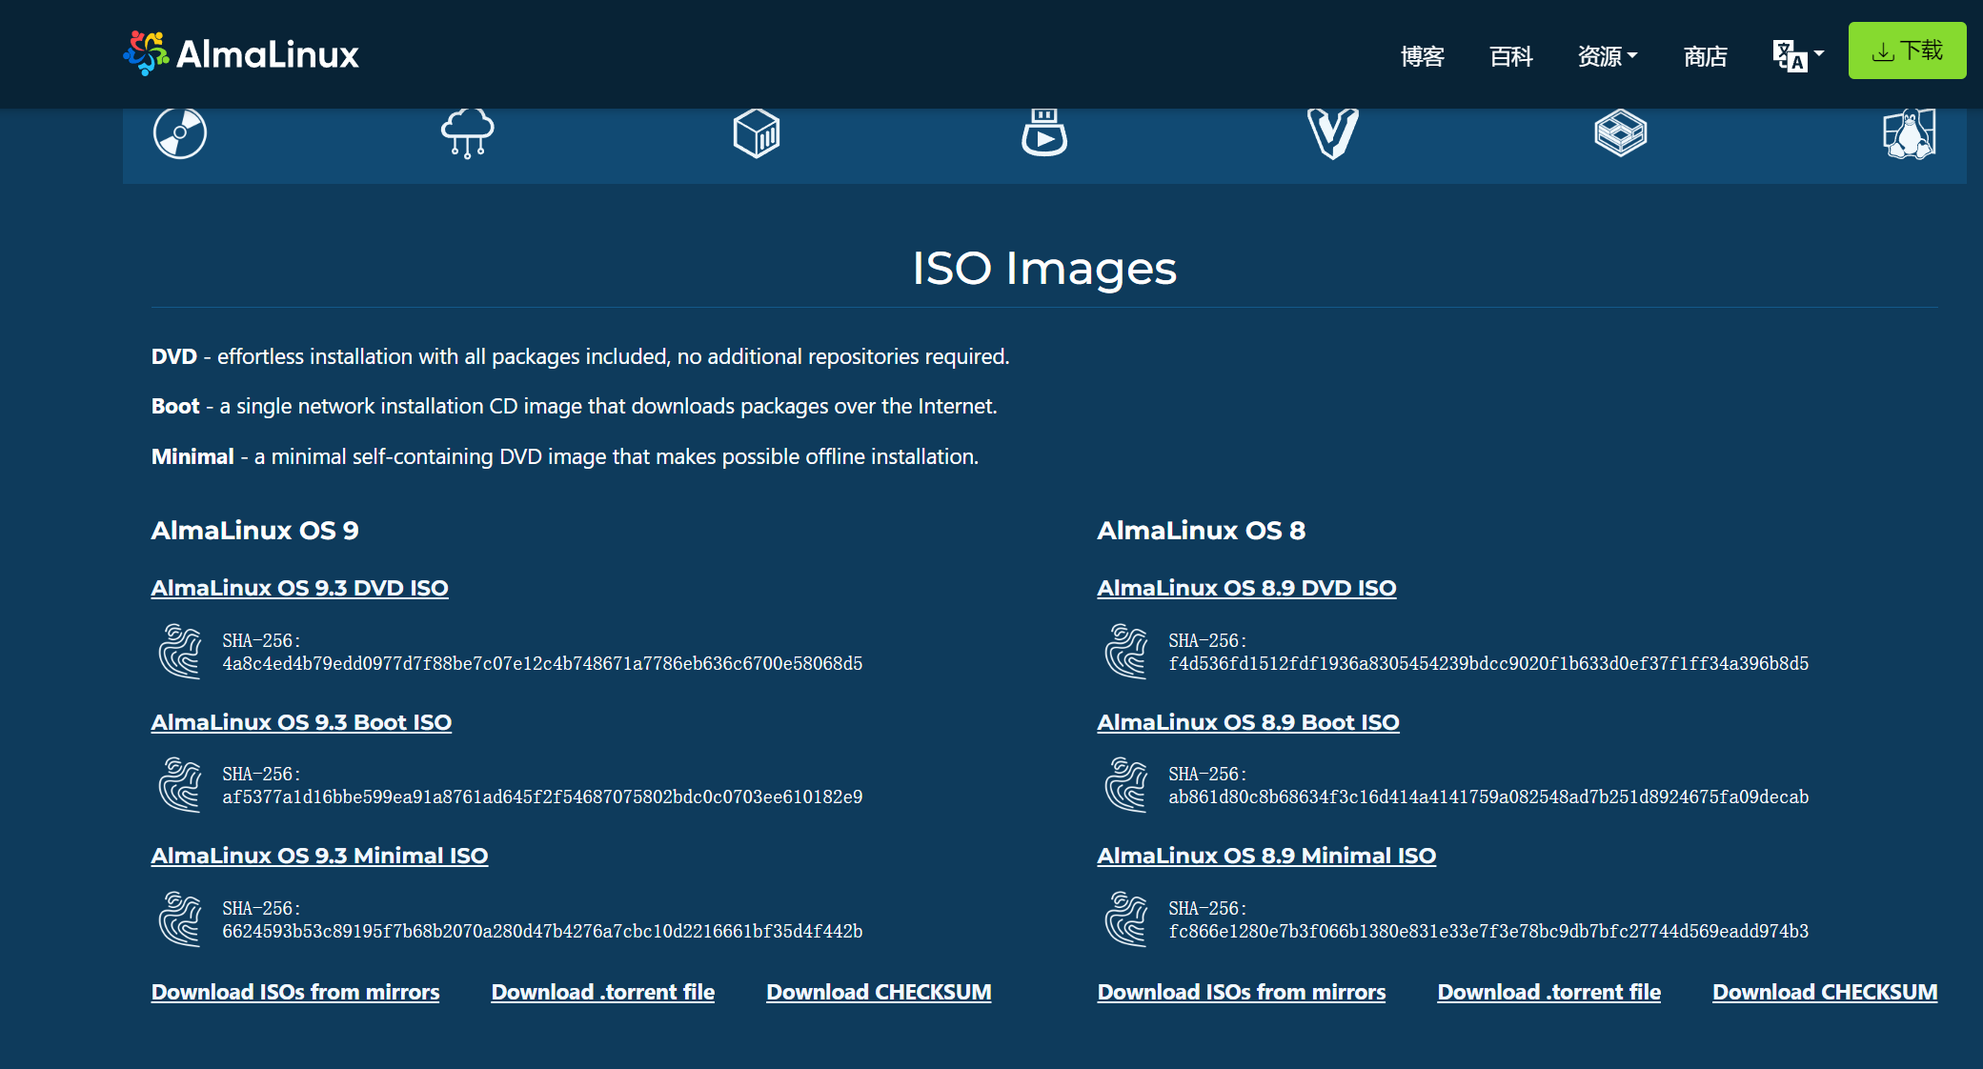
Task: Select the 8.9 DVD hash starting f4d536fd
Action: [x=1488, y=663]
